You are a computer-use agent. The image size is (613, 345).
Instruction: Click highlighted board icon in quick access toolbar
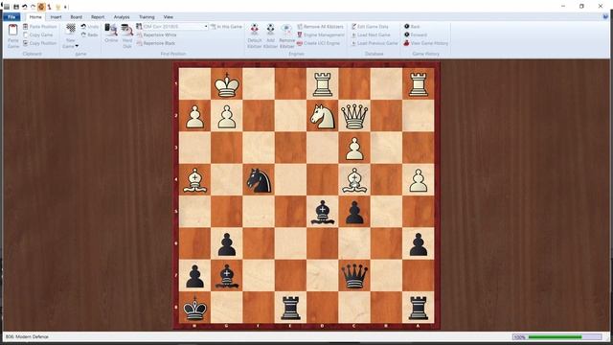point(41,7)
